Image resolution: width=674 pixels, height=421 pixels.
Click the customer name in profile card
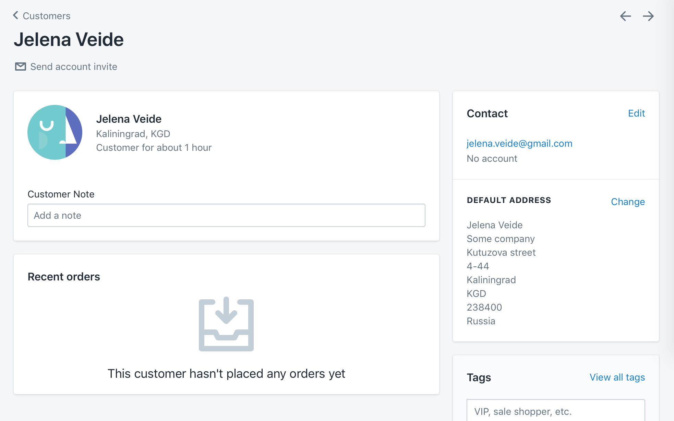pos(129,119)
